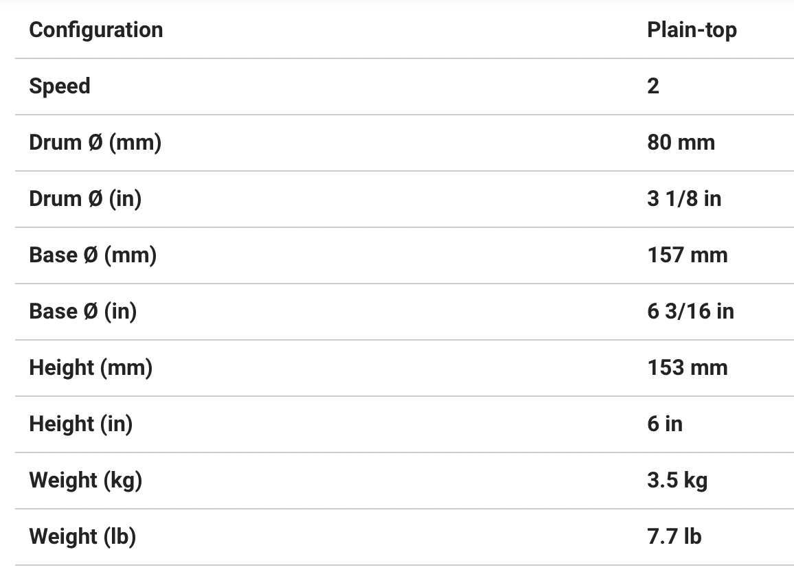Select the 153 mm height value
794x574 pixels.
click(687, 368)
